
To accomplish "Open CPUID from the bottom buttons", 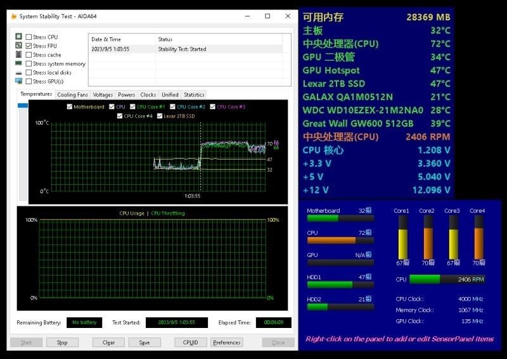I will 190,343.
